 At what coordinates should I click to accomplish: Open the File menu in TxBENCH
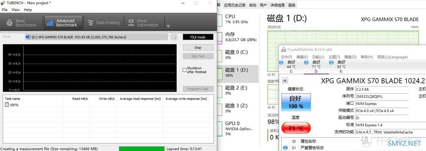[4, 9]
